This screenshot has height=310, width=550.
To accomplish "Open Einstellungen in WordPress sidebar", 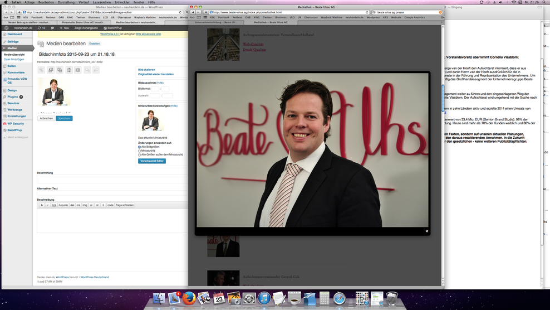I will tap(17, 116).
